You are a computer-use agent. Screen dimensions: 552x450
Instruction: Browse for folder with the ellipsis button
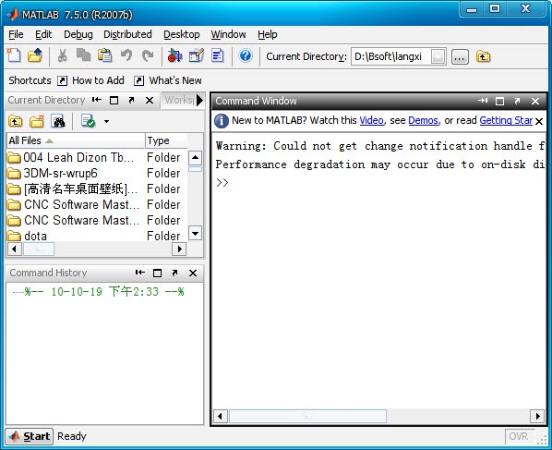coord(460,56)
